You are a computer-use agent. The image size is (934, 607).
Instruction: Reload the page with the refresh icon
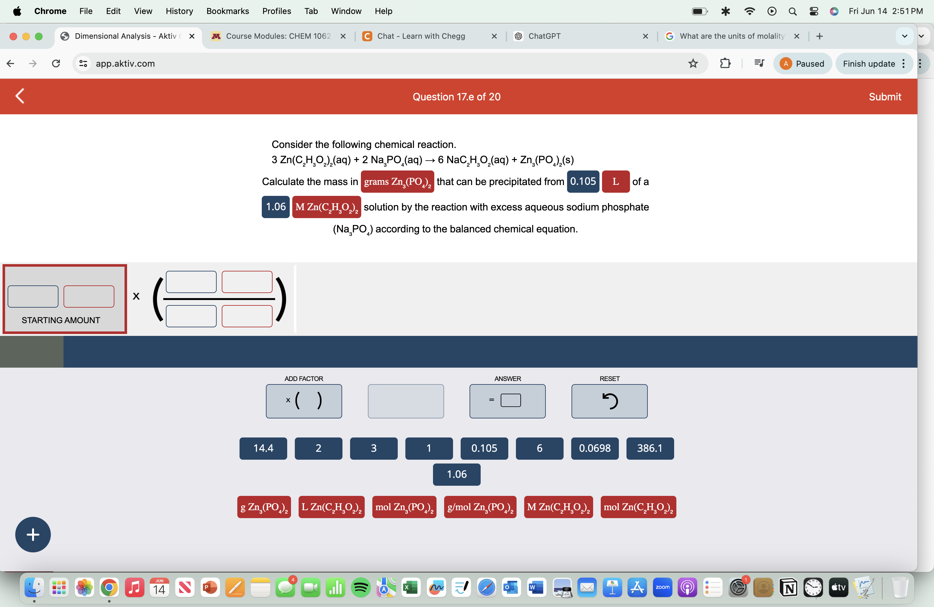coord(56,63)
